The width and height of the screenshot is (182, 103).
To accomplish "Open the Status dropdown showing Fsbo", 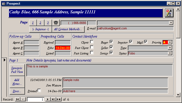I will [x=170, y=53].
